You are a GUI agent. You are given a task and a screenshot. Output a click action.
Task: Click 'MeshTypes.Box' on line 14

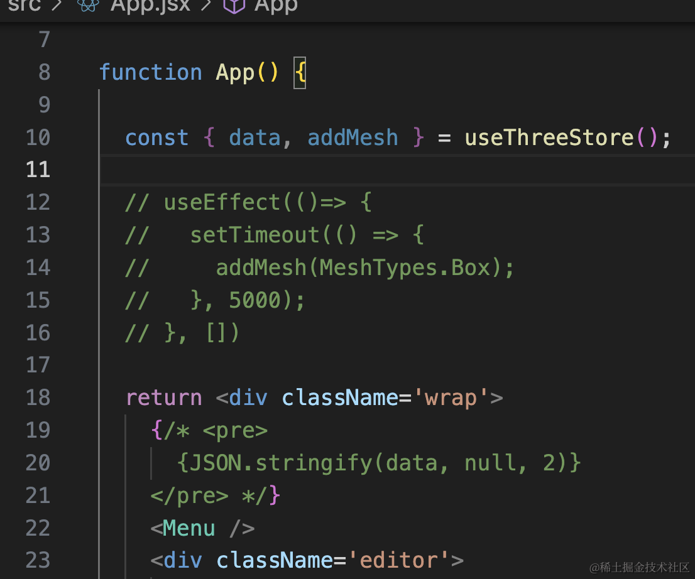405,268
